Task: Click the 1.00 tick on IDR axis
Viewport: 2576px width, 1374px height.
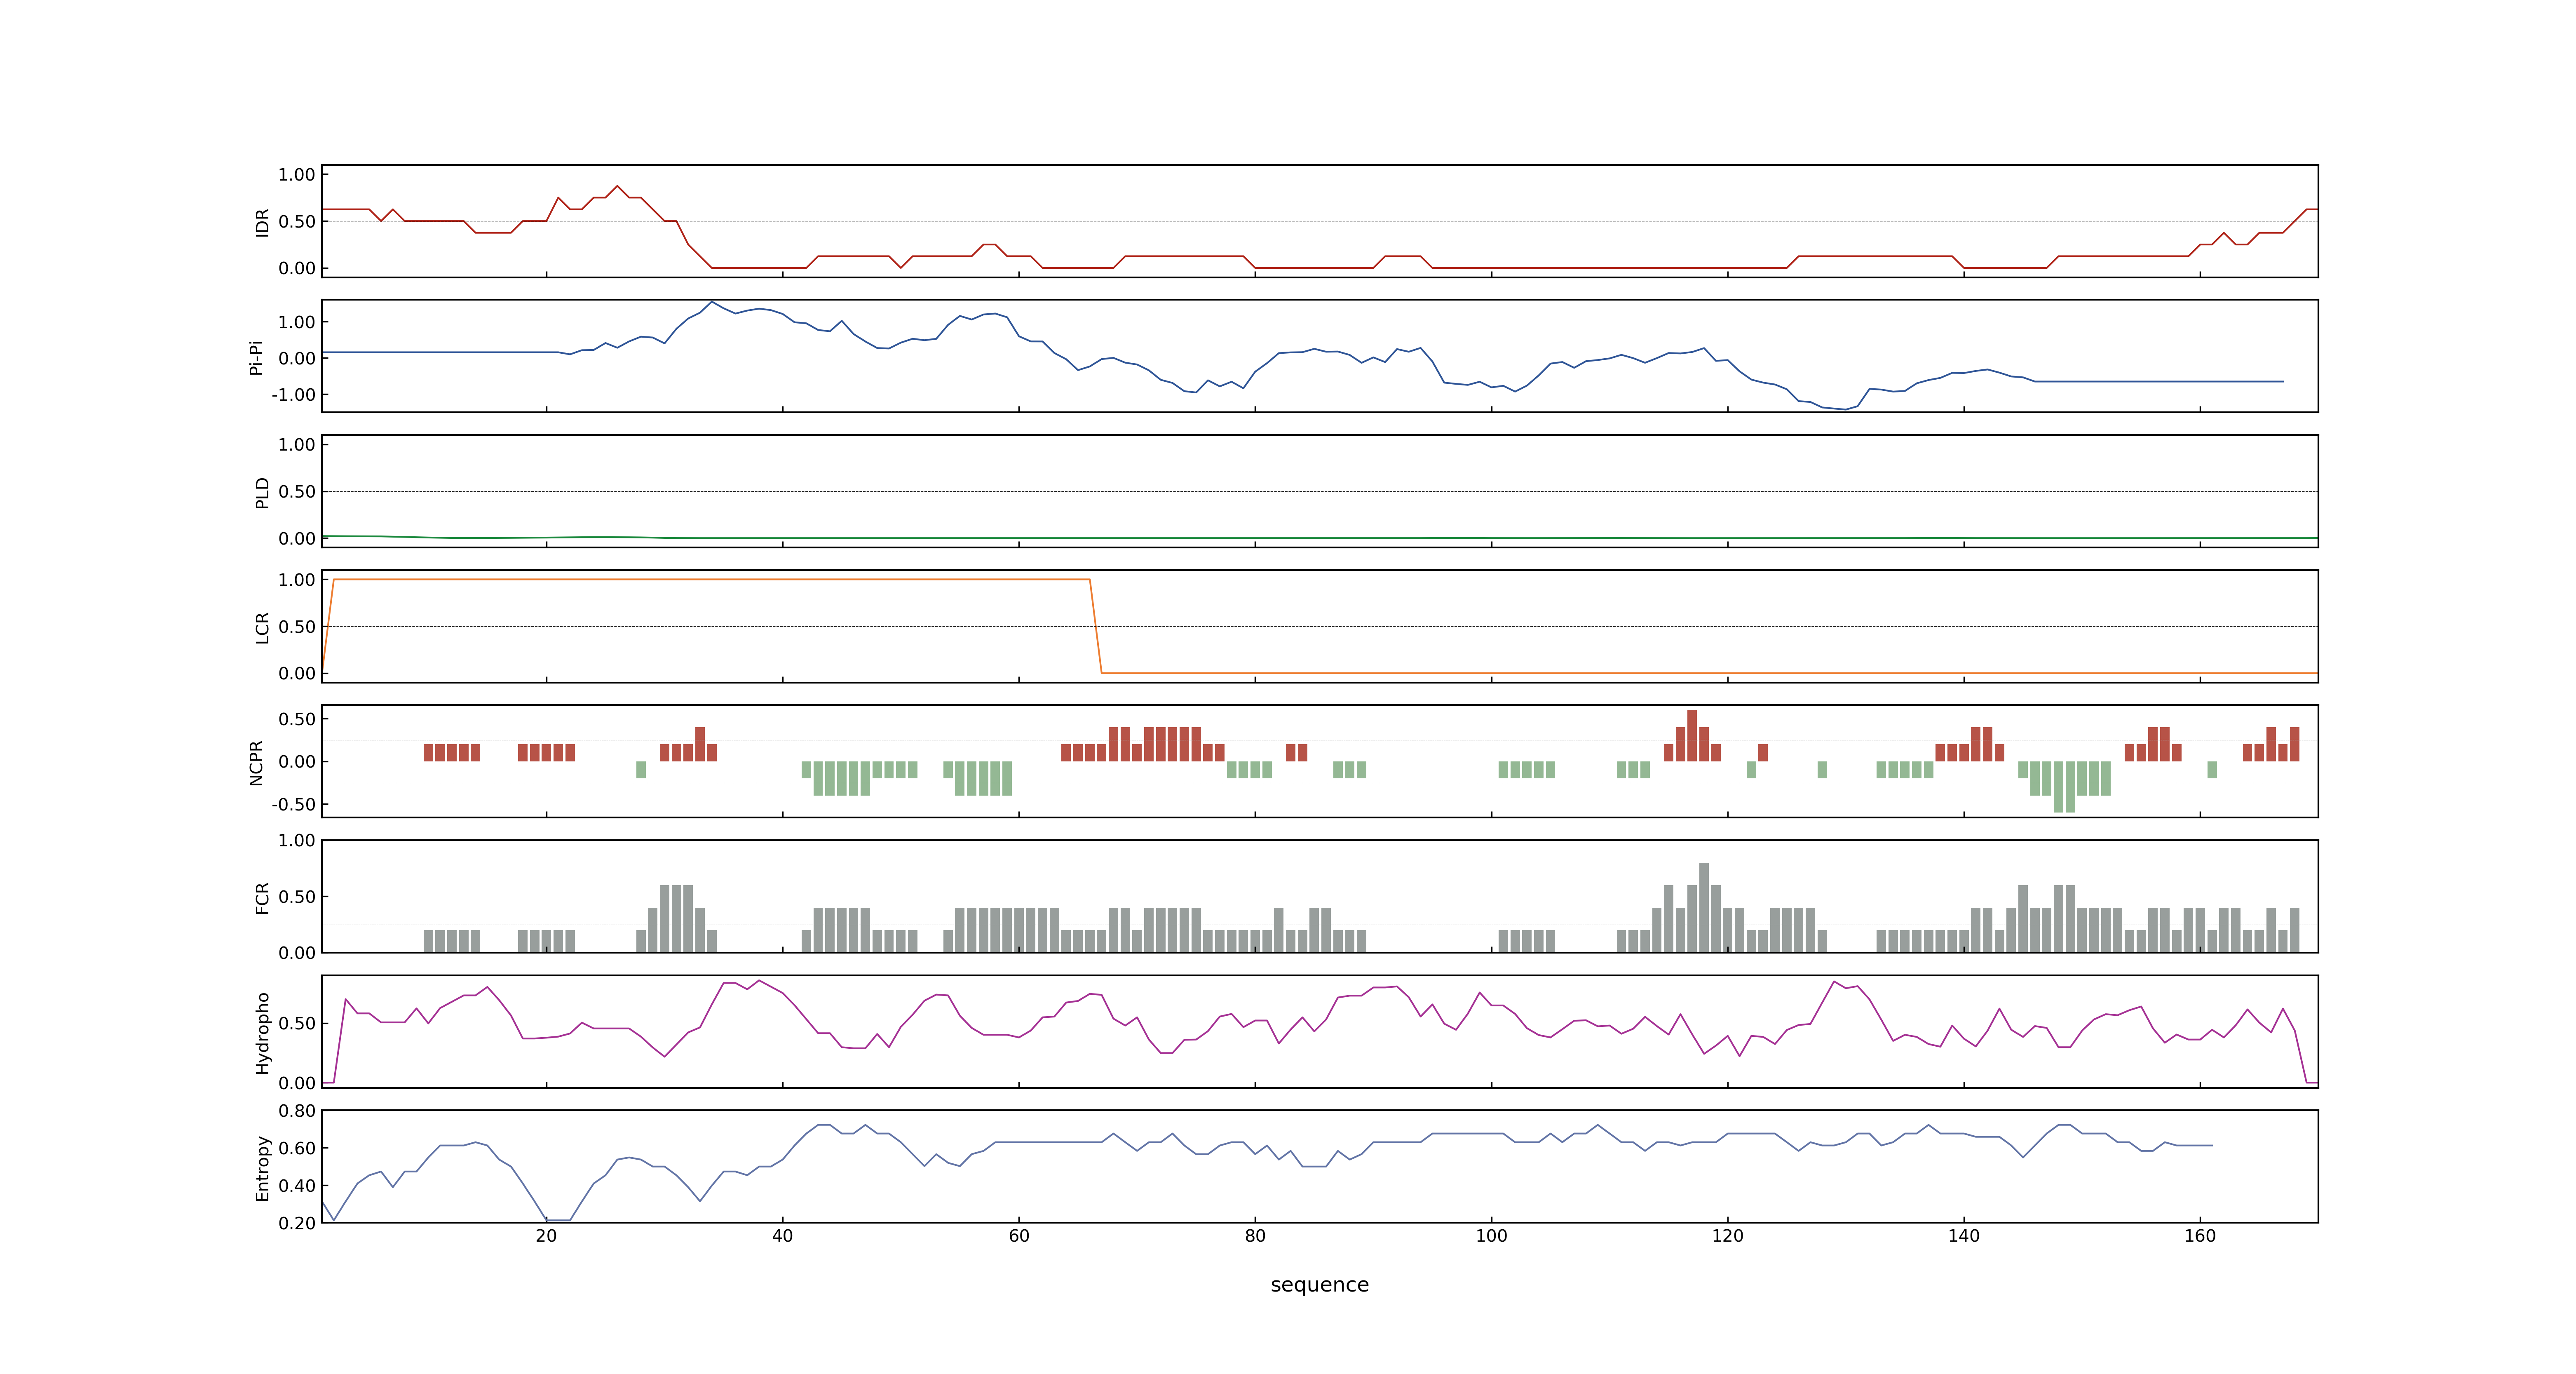Action: [297, 175]
